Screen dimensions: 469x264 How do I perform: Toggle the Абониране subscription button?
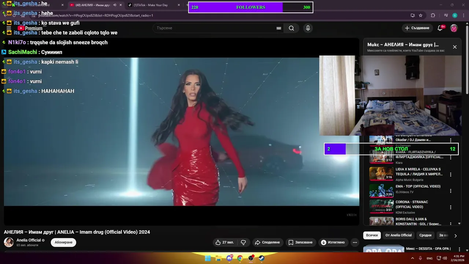63,242
